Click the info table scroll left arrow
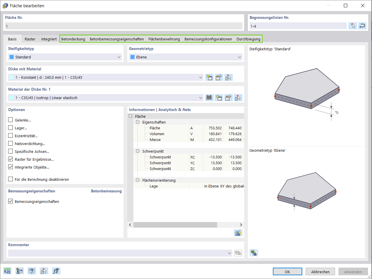The height and width of the screenshot is (279, 372). tap(130, 225)
